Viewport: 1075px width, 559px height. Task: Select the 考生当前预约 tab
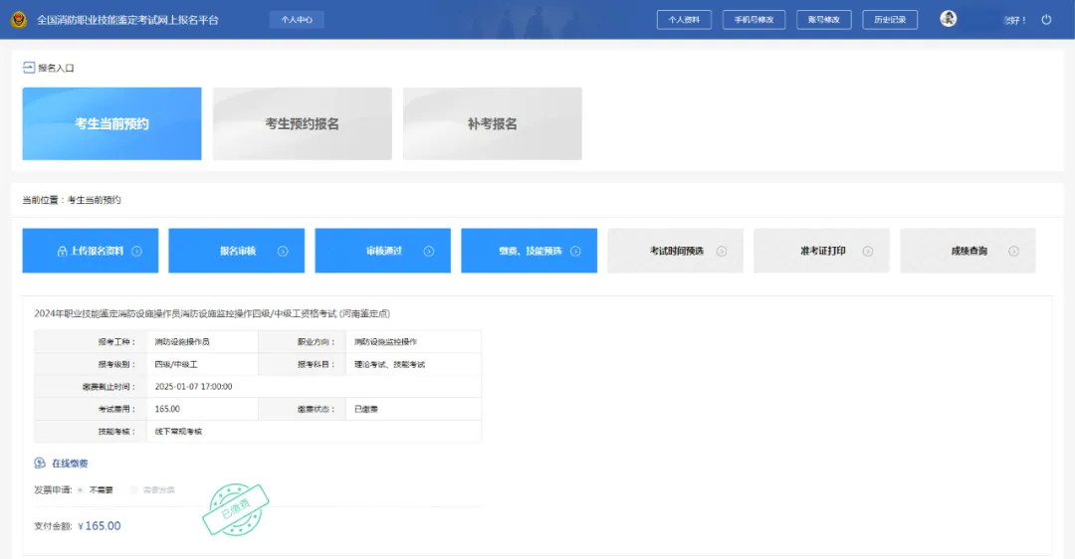pos(111,123)
